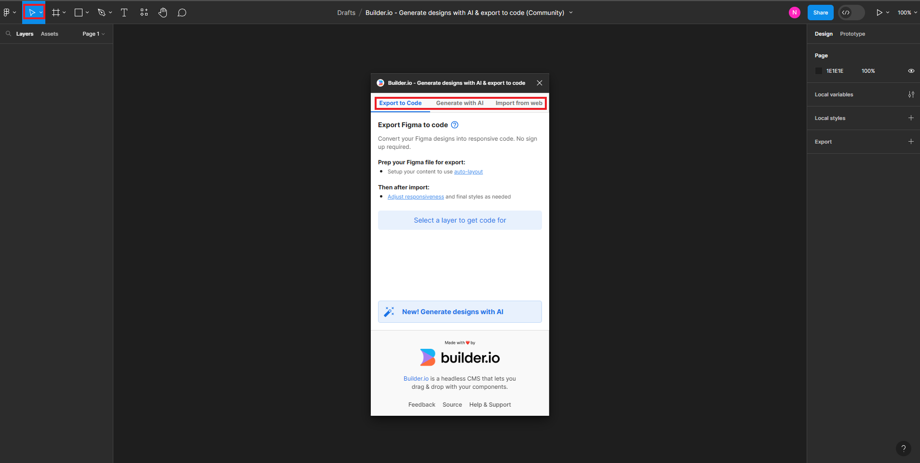Screen dimensions: 920x463
Task: Open the Resources tool
Action: click(144, 13)
